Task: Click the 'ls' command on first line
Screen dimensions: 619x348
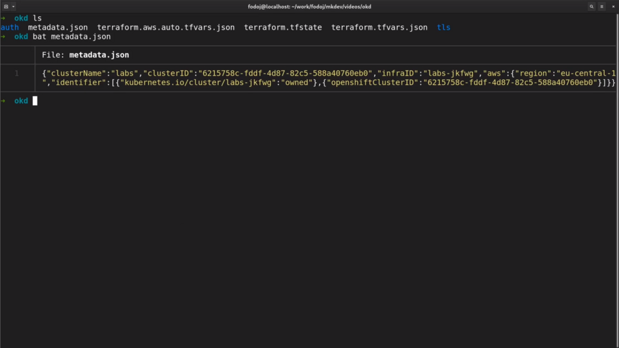Action: [x=37, y=18]
